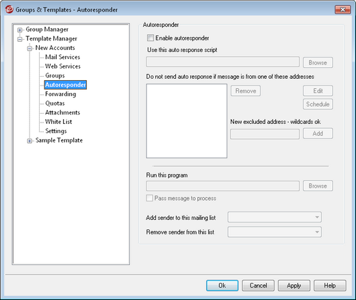Select Forwarding in the tree

coord(60,94)
